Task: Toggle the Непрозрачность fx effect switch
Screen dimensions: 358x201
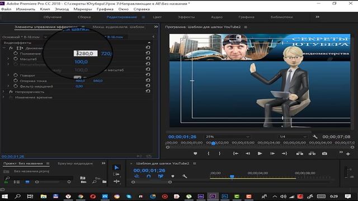Action: tap(11, 92)
